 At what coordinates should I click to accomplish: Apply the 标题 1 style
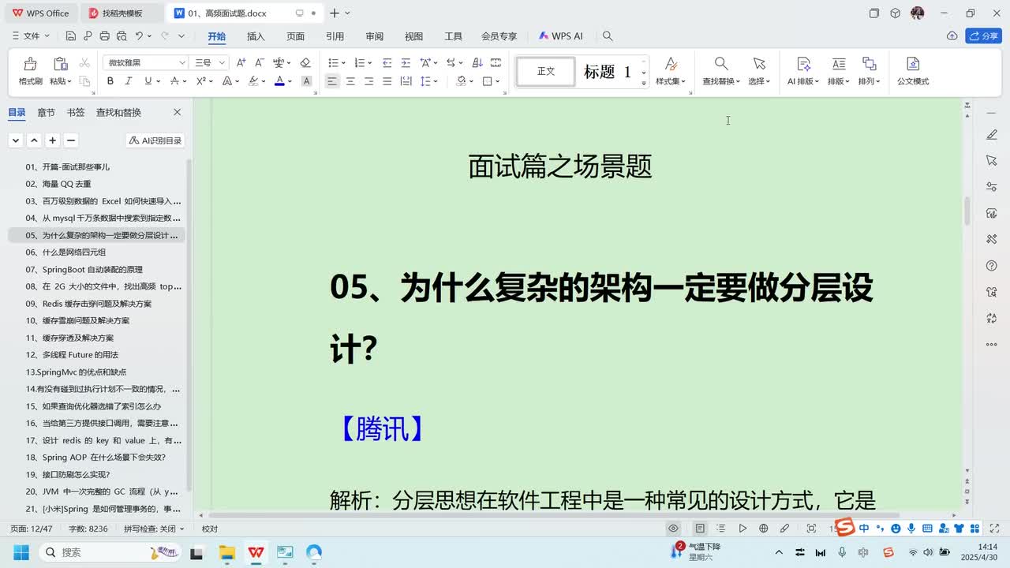[607, 72]
